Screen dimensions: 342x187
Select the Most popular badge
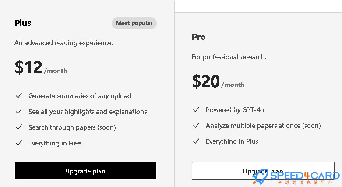pos(134,23)
